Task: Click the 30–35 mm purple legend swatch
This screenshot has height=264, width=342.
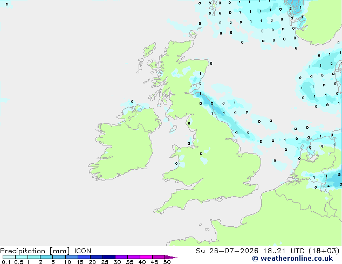Action: coord(121,257)
